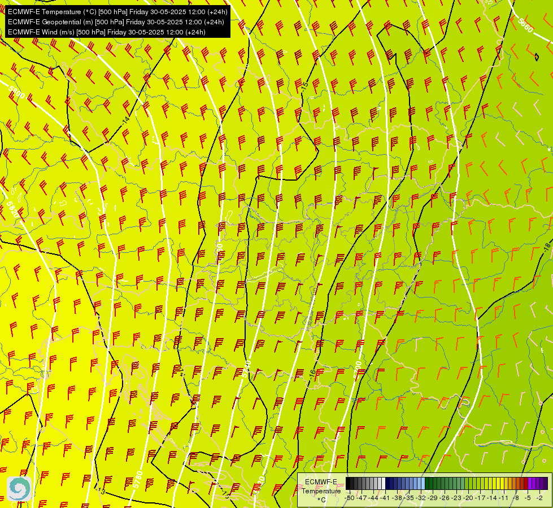Click the -11 legend tick value

(x=504, y=498)
